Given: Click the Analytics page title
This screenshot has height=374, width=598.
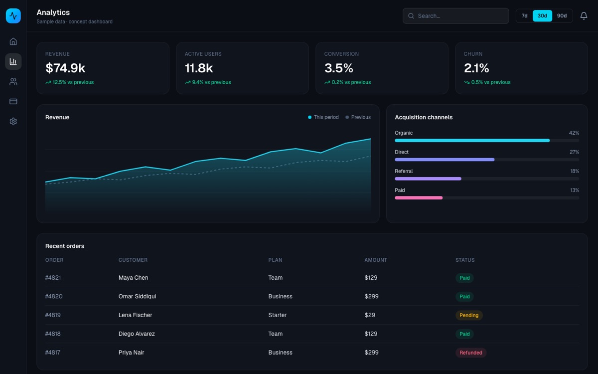Looking at the screenshot, I should (53, 12).
